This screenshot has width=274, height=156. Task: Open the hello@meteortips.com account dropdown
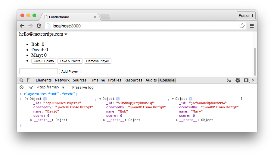pyautogui.click(x=43, y=34)
